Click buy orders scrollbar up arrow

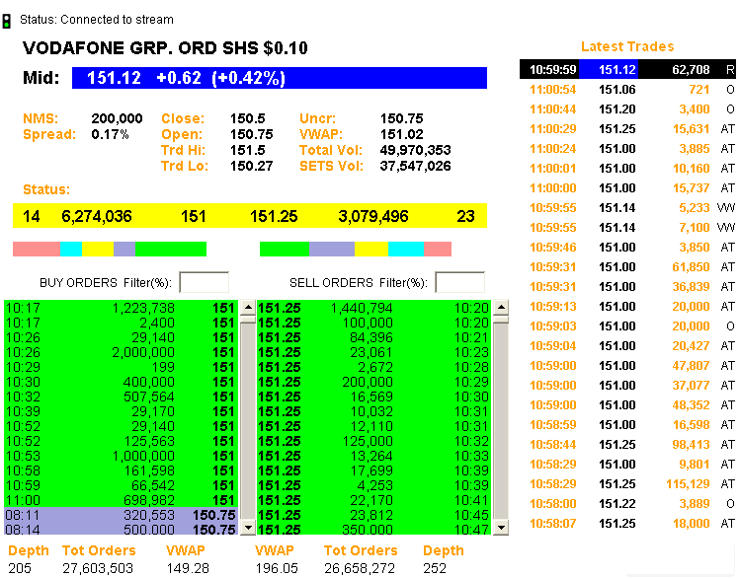point(248,308)
